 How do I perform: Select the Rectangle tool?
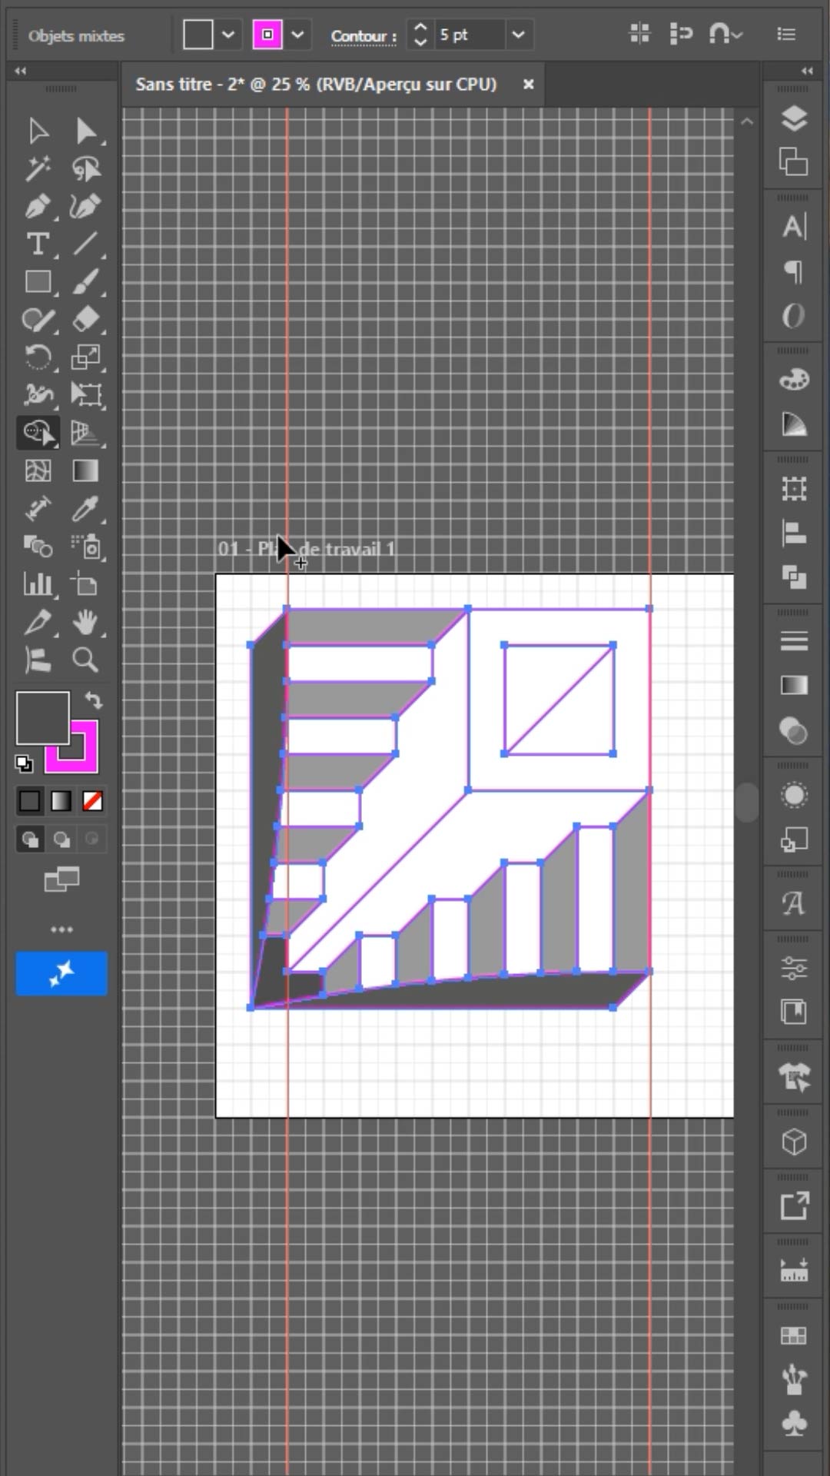pyautogui.click(x=38, y=281)
